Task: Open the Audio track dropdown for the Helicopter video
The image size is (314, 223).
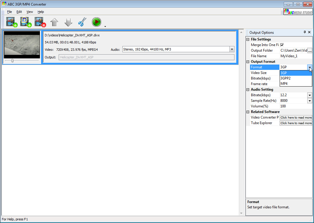Action: coord(232,49)
